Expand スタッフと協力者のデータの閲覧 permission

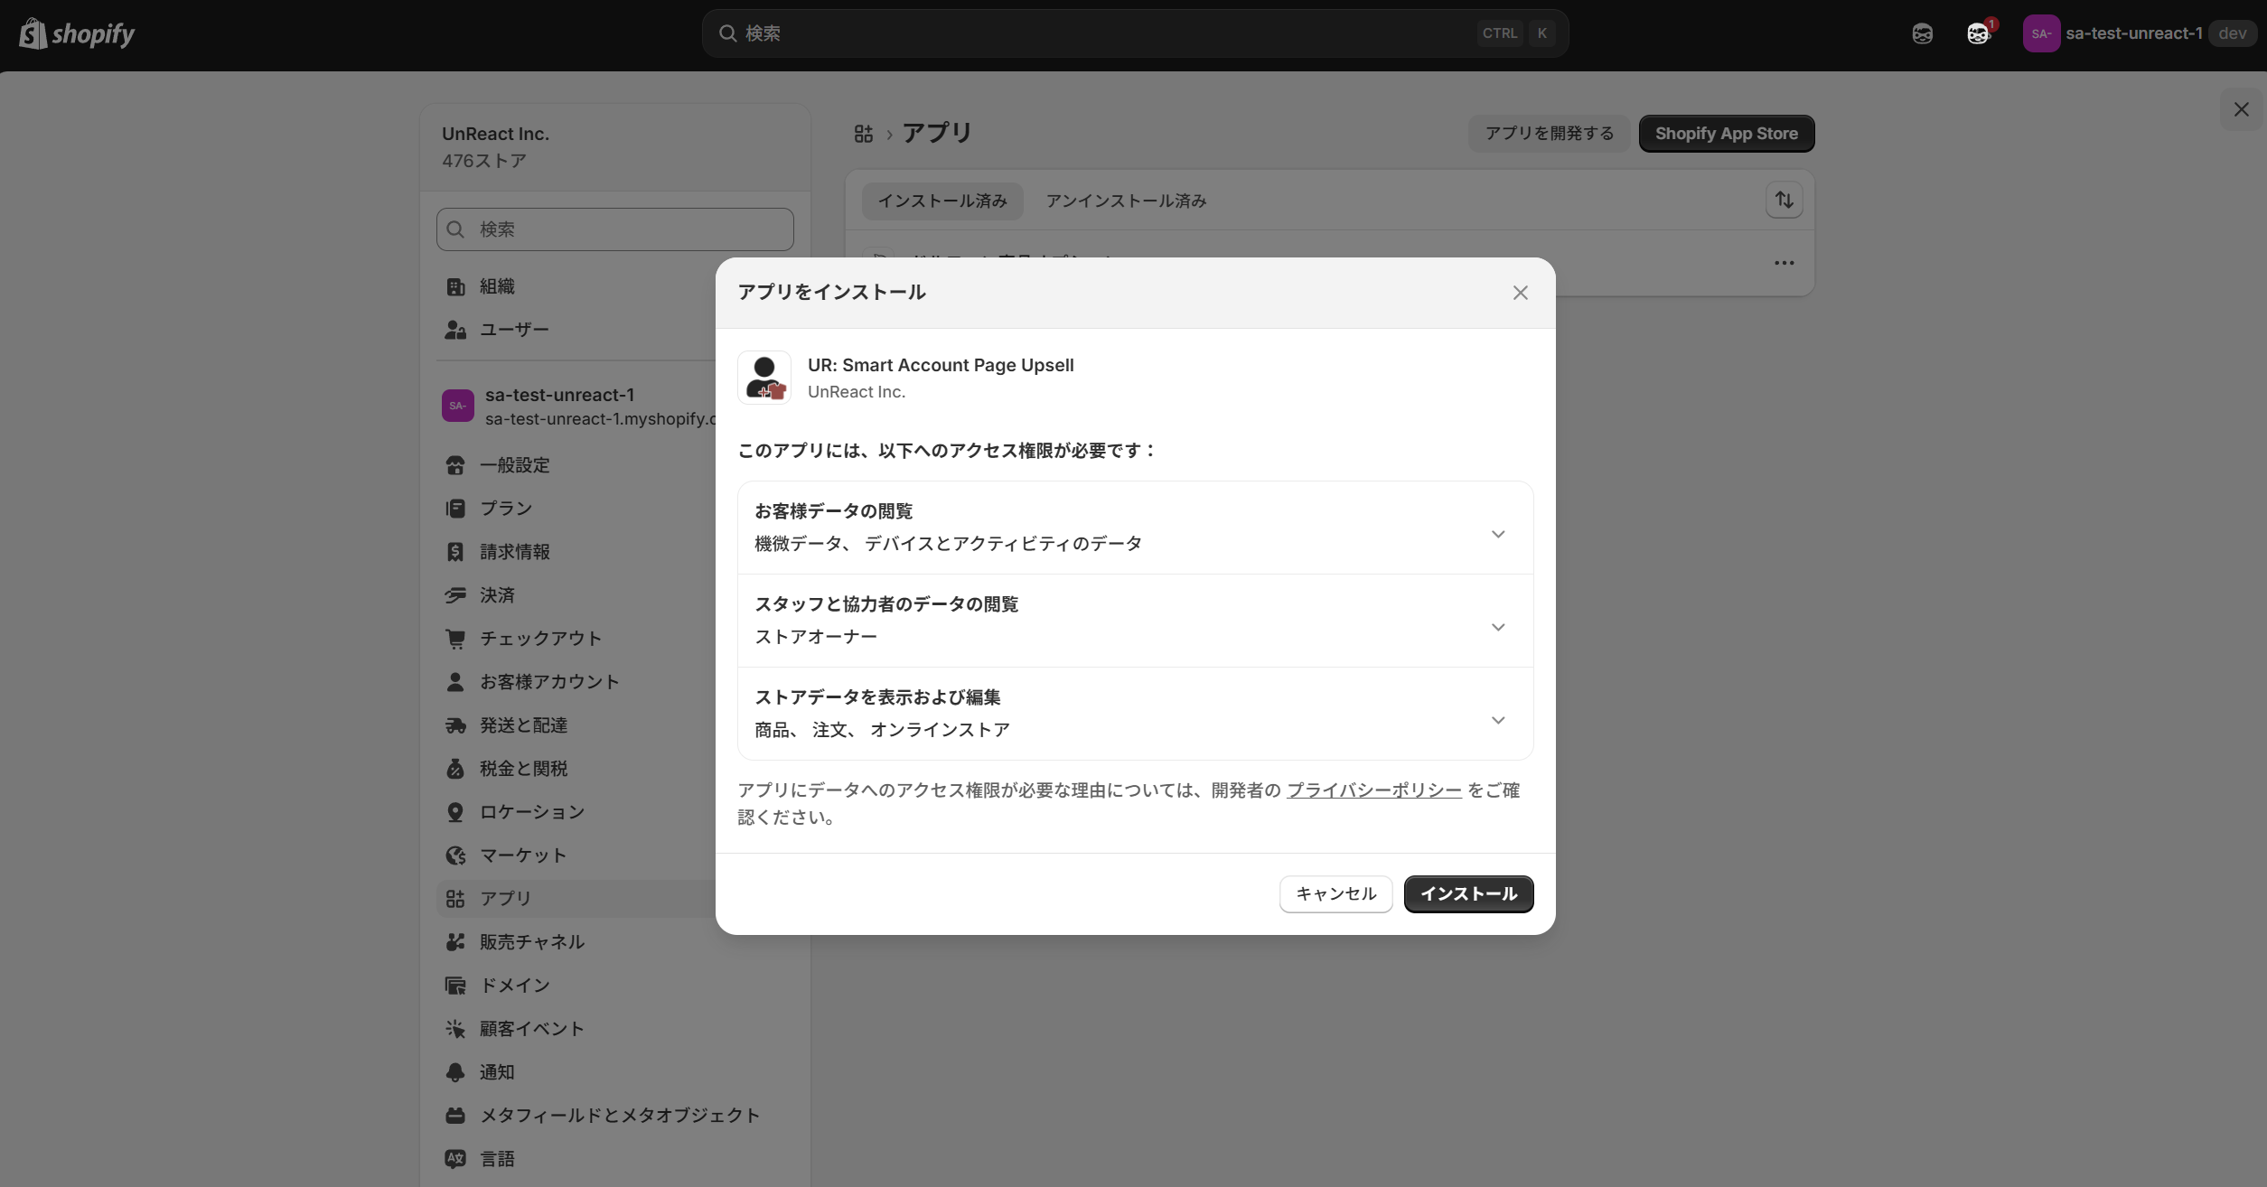point(1135,621)
